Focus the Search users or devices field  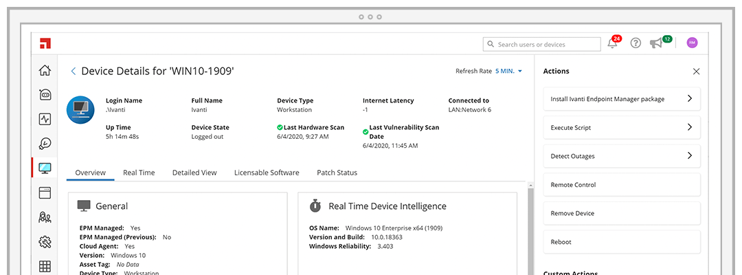coord(542,44)
